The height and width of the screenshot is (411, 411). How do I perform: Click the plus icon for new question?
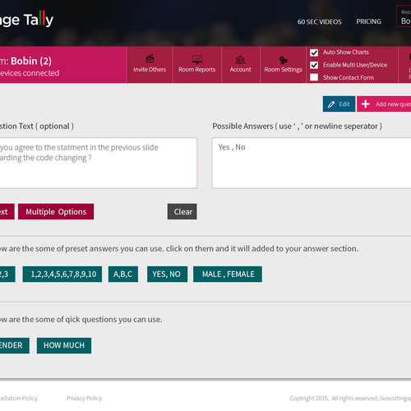click(x=366, y=104)
